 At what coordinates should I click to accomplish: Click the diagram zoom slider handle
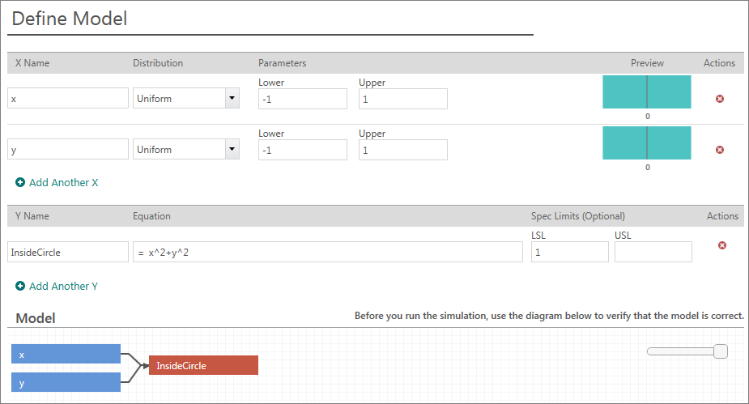point(720,351)
